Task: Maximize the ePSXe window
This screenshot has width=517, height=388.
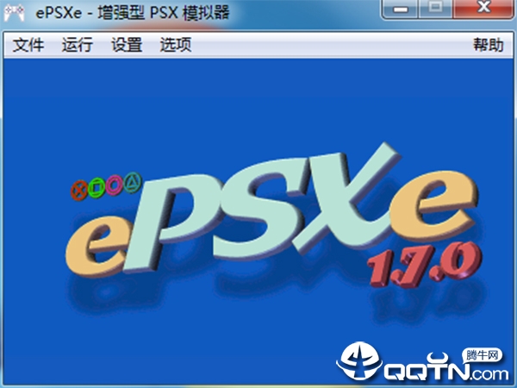Action: (435, 9)
